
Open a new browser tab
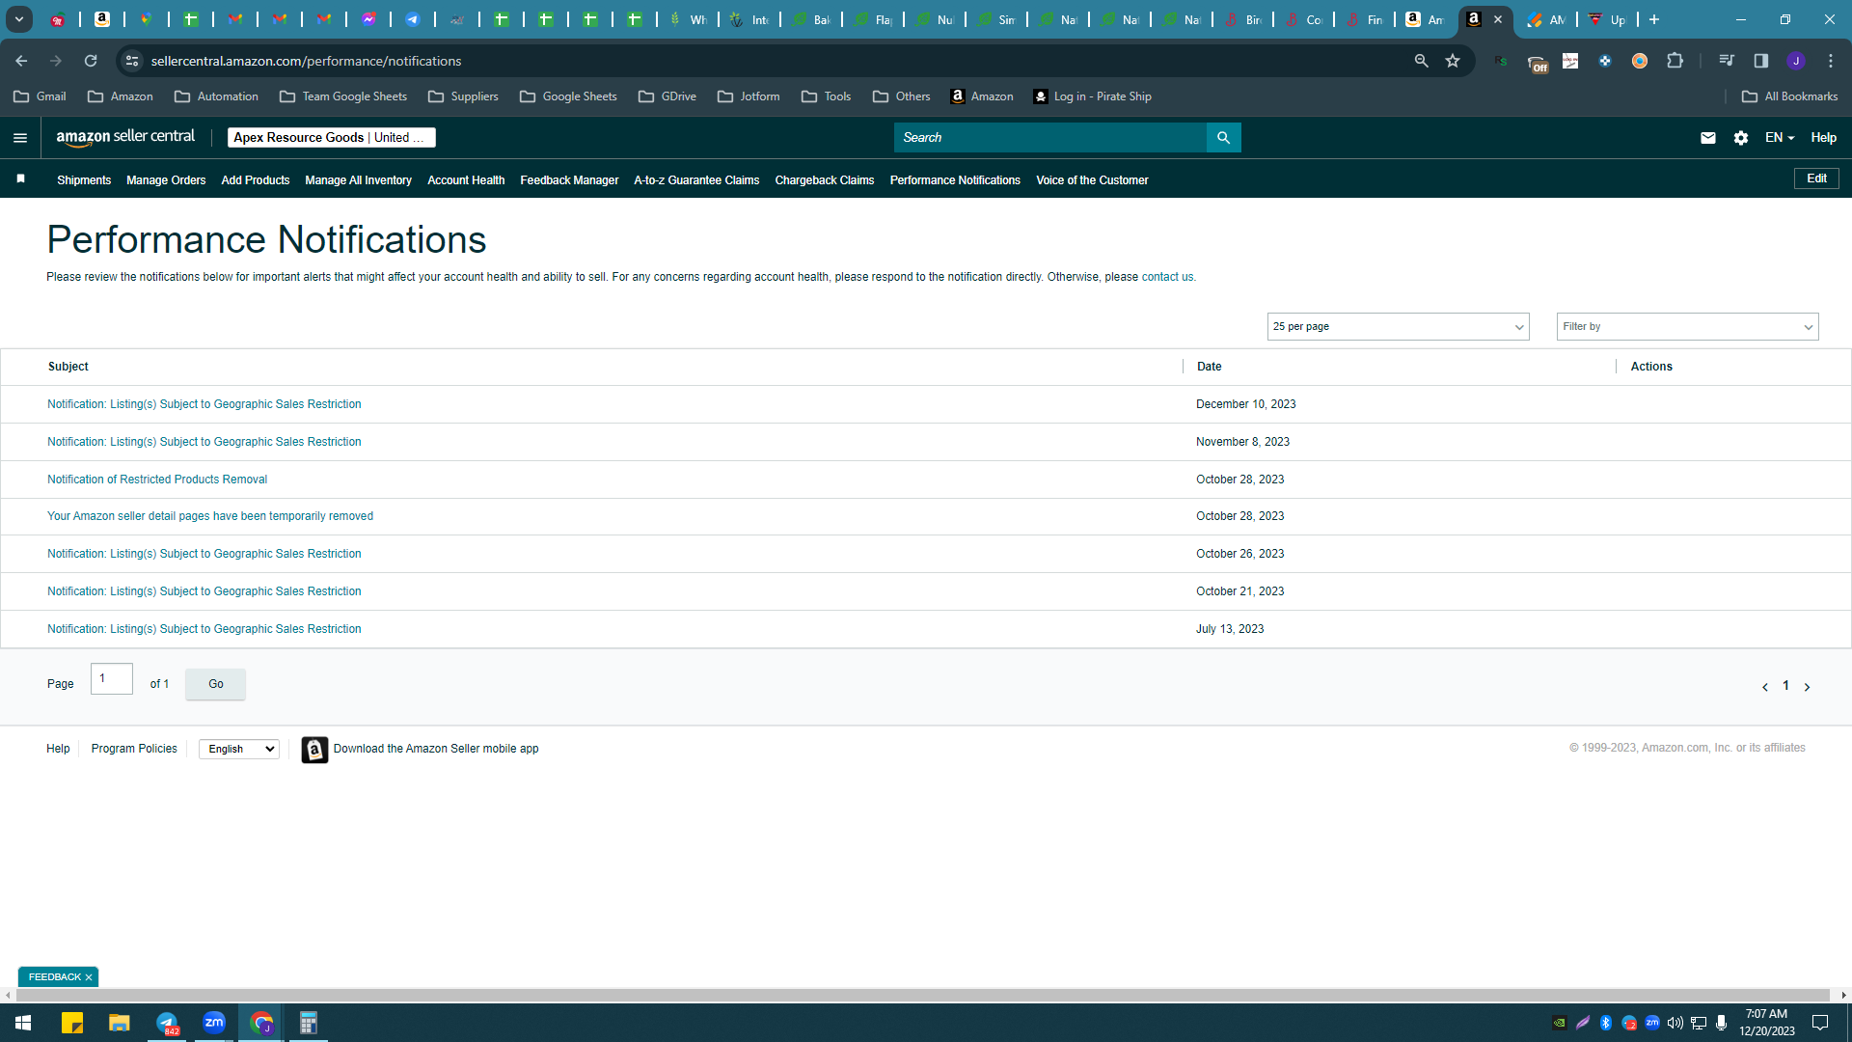[1654, 19]
